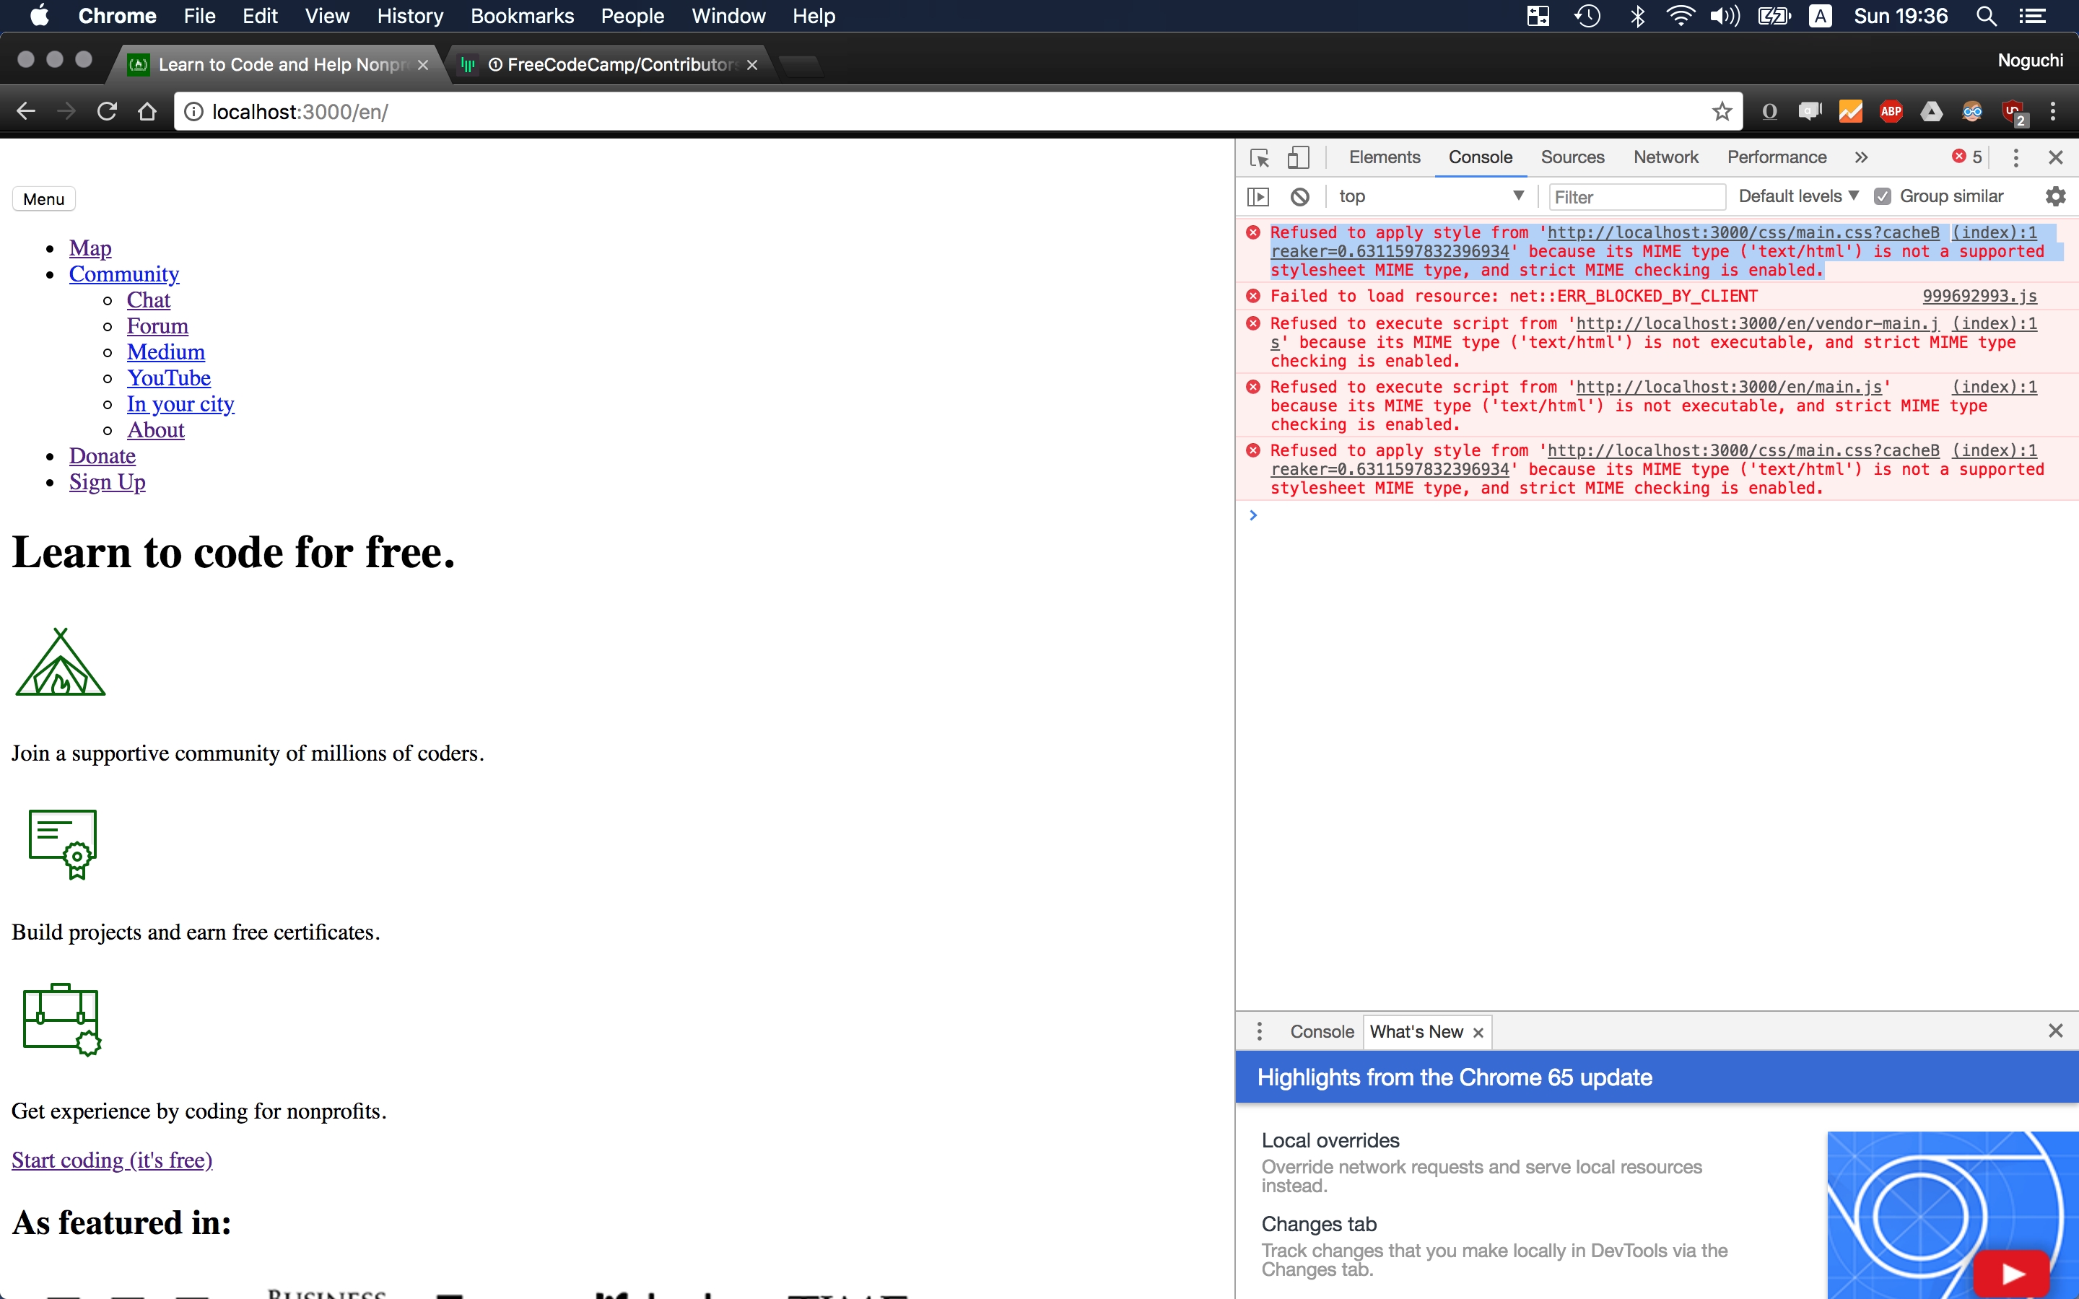Follow the Start coding (it's free) link

pos(112,1160)
